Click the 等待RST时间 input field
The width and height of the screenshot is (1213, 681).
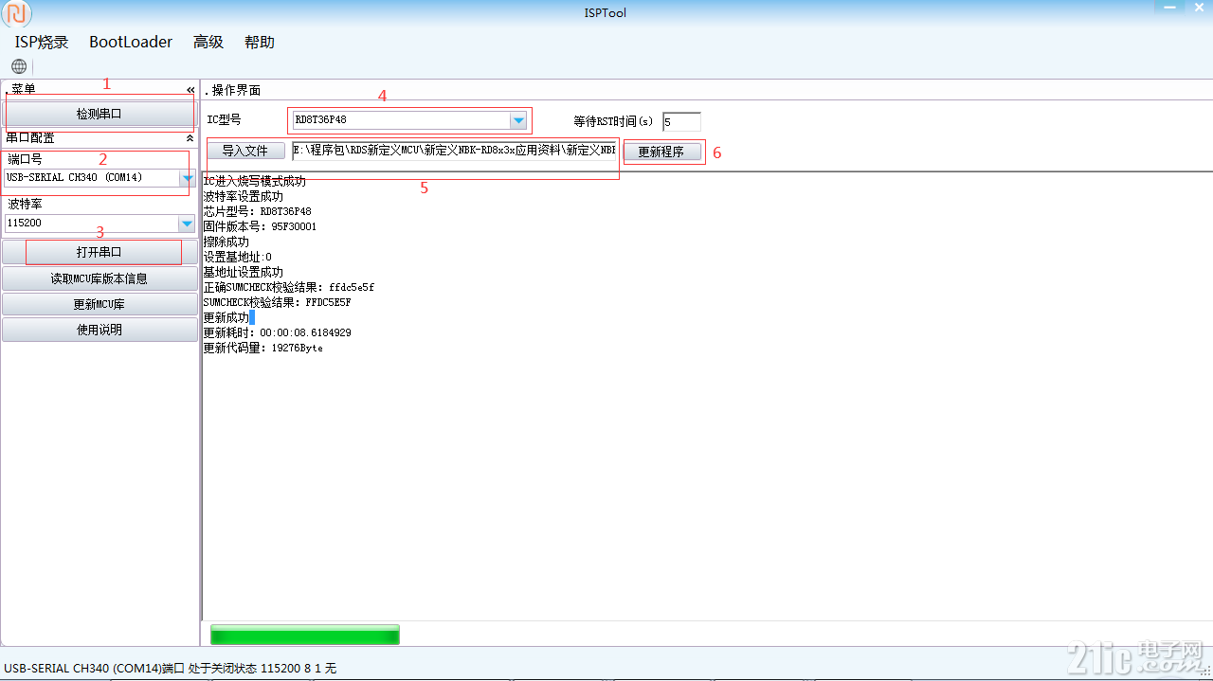pyautogui.click(x=681, y=121)
